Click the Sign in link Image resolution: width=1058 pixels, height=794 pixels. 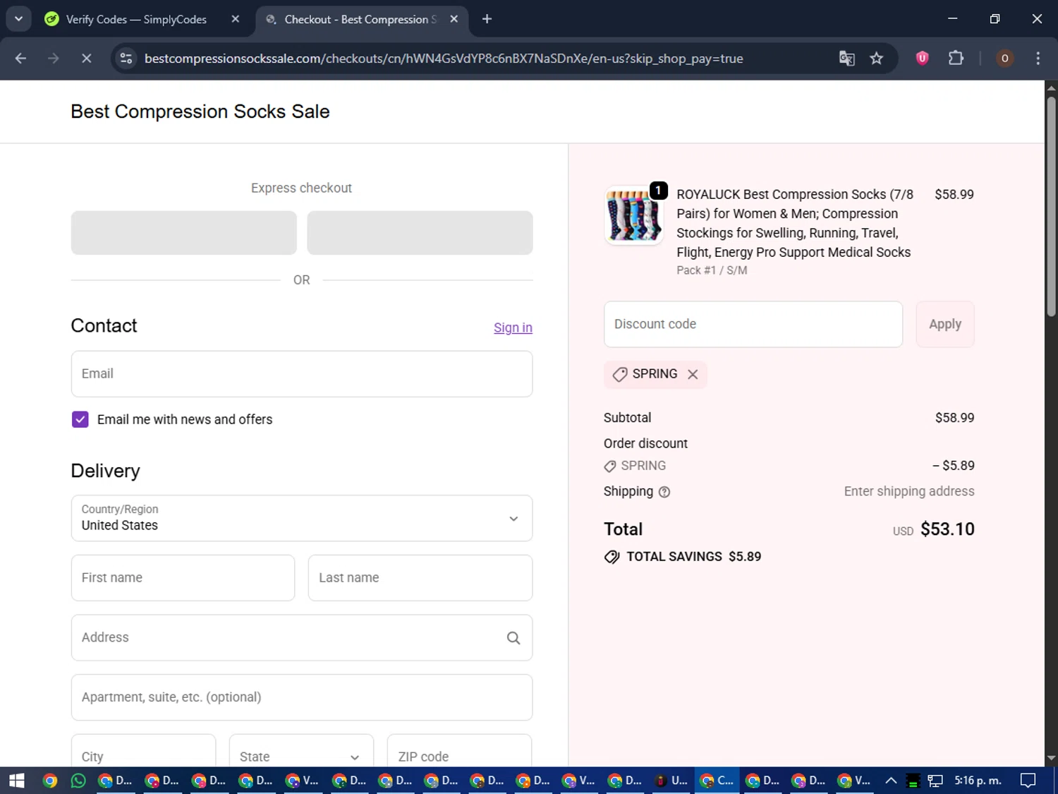[513, 327]
